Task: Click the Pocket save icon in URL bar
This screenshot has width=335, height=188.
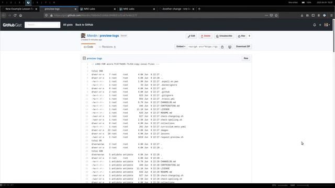Action: (271, 15)
